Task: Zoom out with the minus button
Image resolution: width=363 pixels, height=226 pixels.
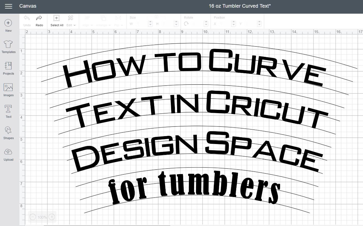Action: [x=33, y=217]
